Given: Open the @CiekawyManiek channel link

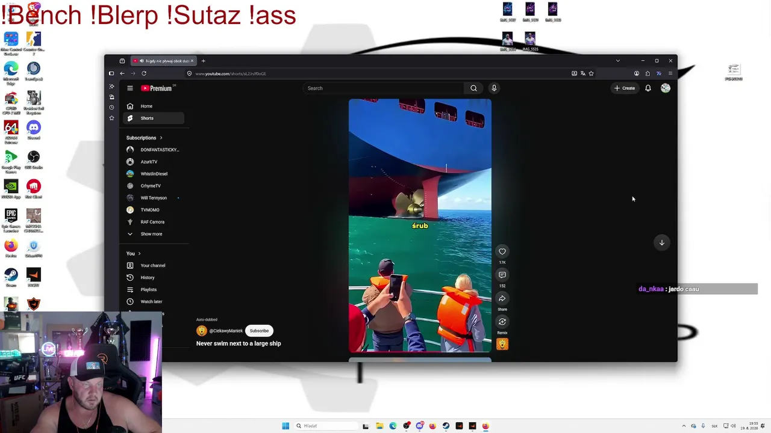Looking at the screenshot, I should [226, 331].
